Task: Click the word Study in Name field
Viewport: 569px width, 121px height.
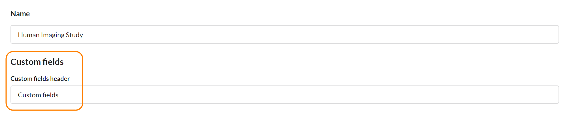Action: (74, 35)
